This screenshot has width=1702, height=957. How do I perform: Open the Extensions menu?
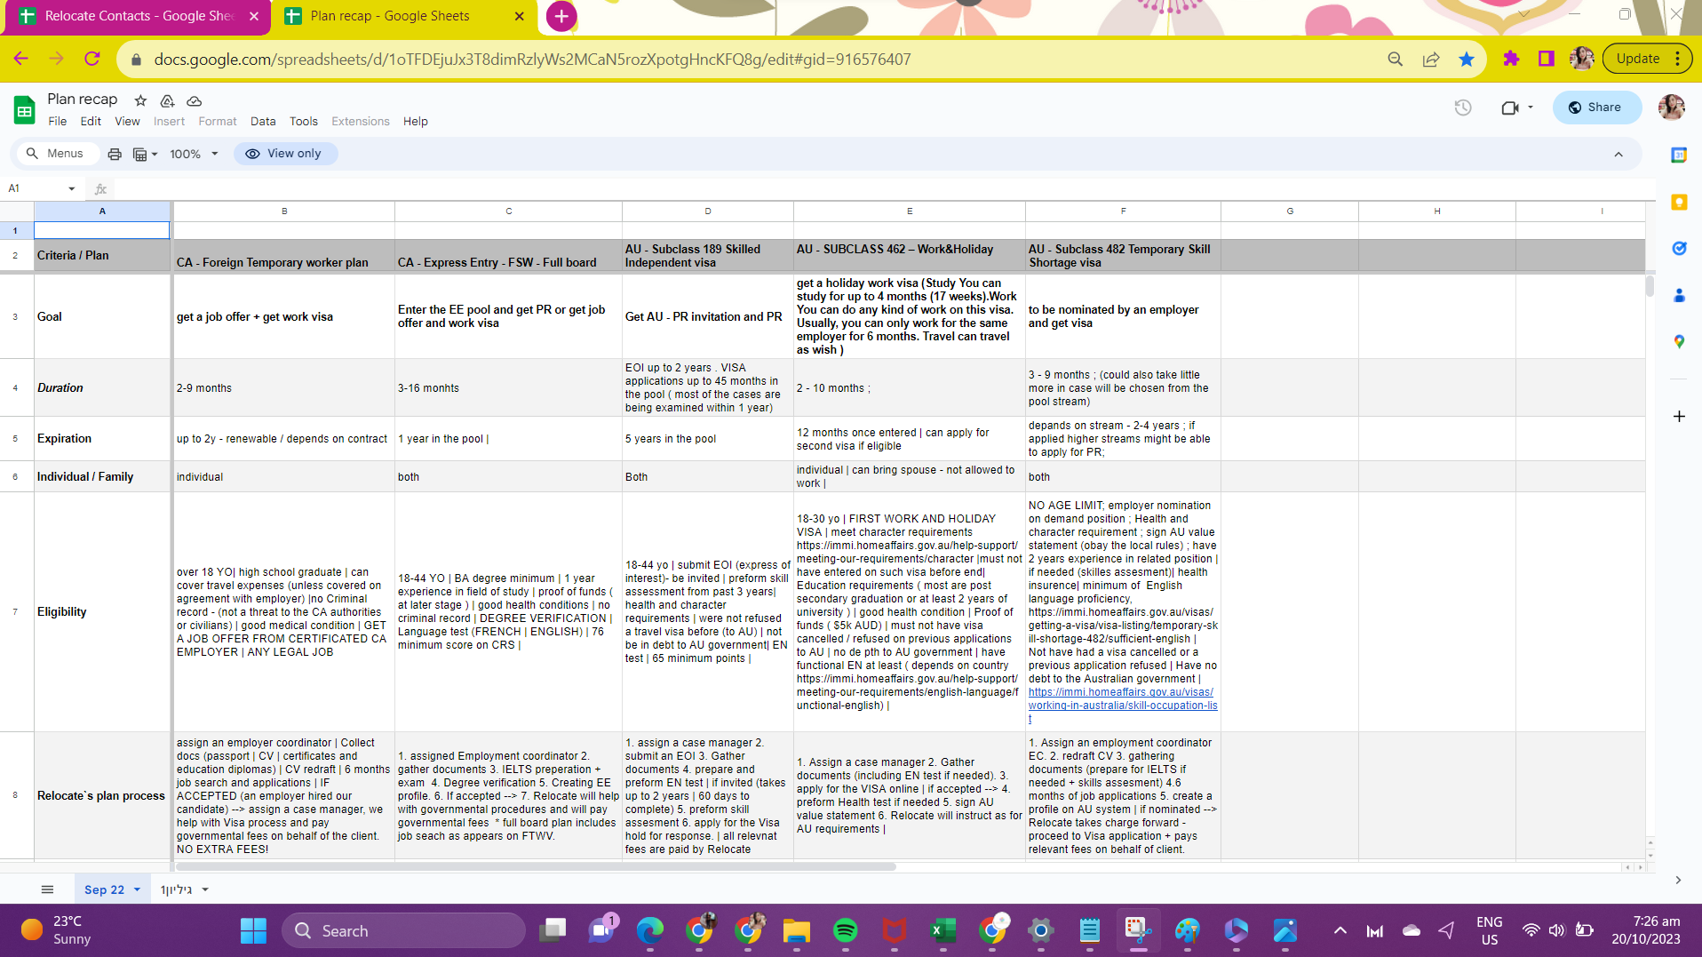360,121
